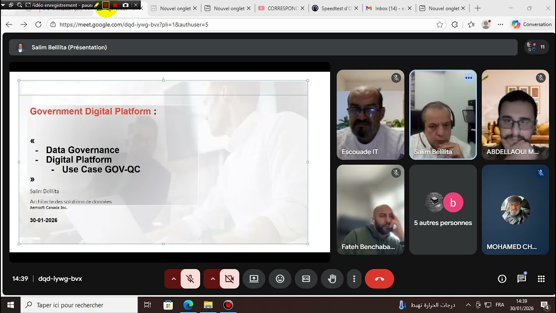Take a screenshot with recorder camera icon

click(x=126, y=5)
